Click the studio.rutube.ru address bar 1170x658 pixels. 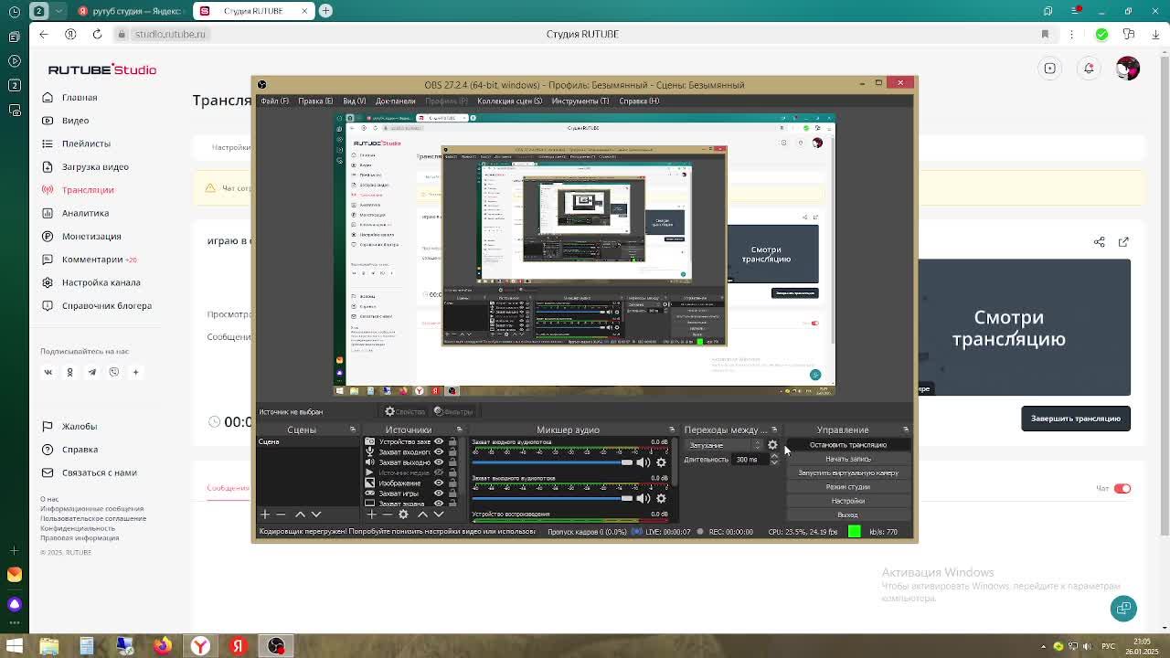(169, 34)
